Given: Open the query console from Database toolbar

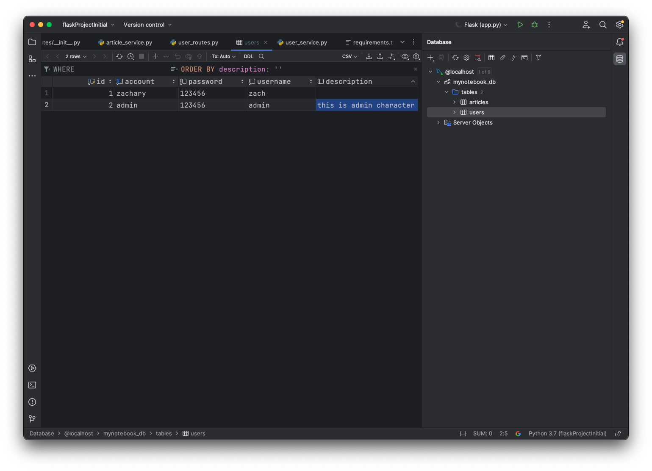Looking at the screenshot, I should (x=524, y=58).
